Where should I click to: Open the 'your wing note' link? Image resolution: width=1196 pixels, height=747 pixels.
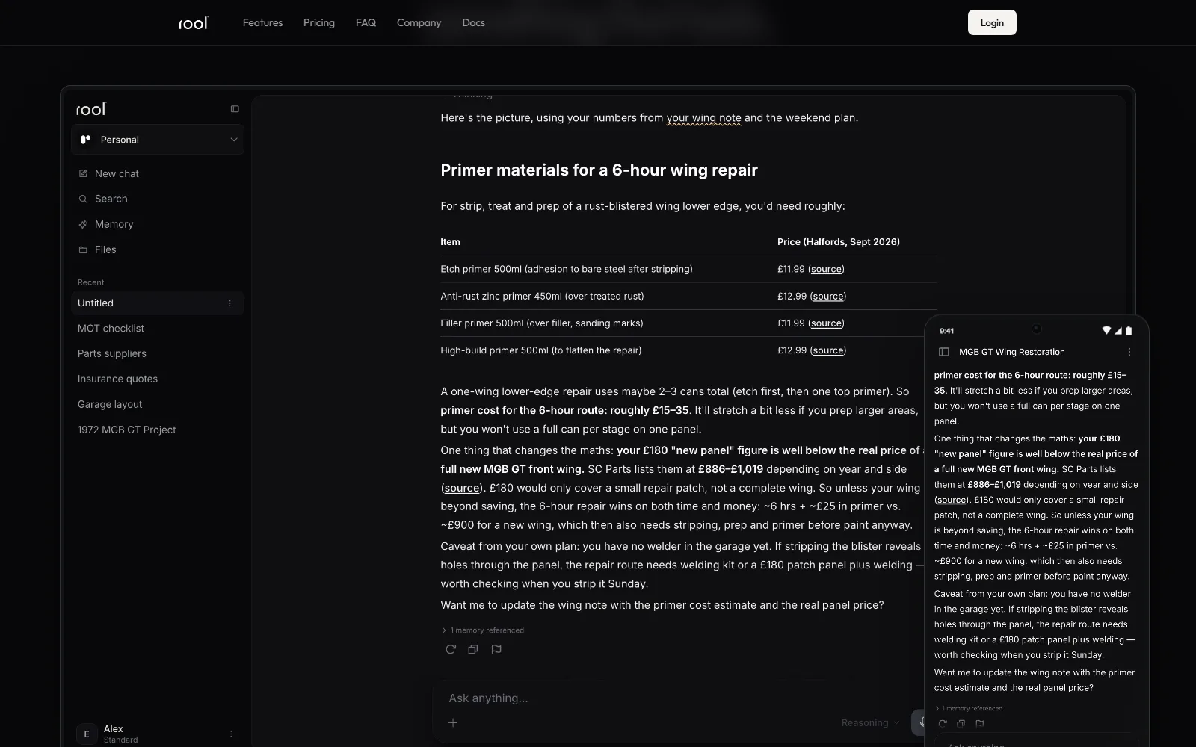coord(704,117)
